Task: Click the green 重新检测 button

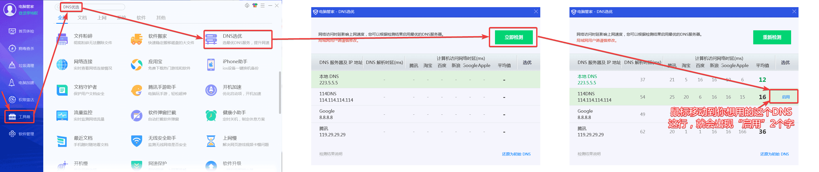Action: click(x=772, y=37)
